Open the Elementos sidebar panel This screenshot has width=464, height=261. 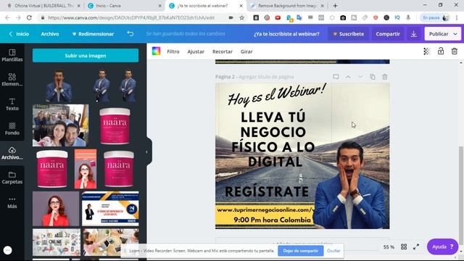coord(12,80)
